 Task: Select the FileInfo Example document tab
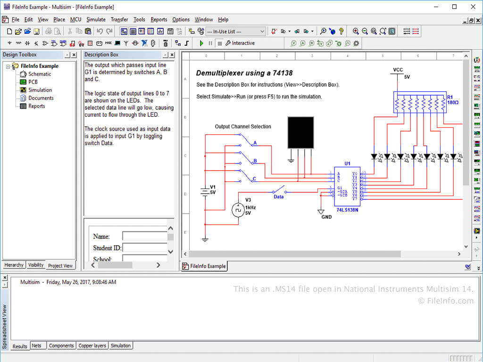204,266
